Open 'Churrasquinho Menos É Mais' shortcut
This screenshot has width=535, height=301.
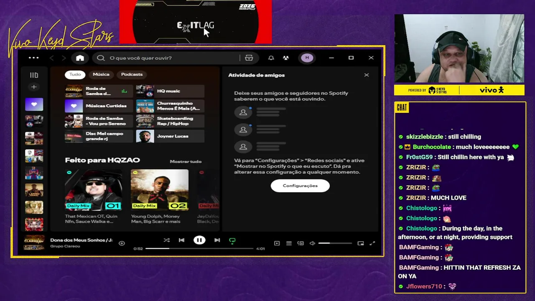point(170,106)
